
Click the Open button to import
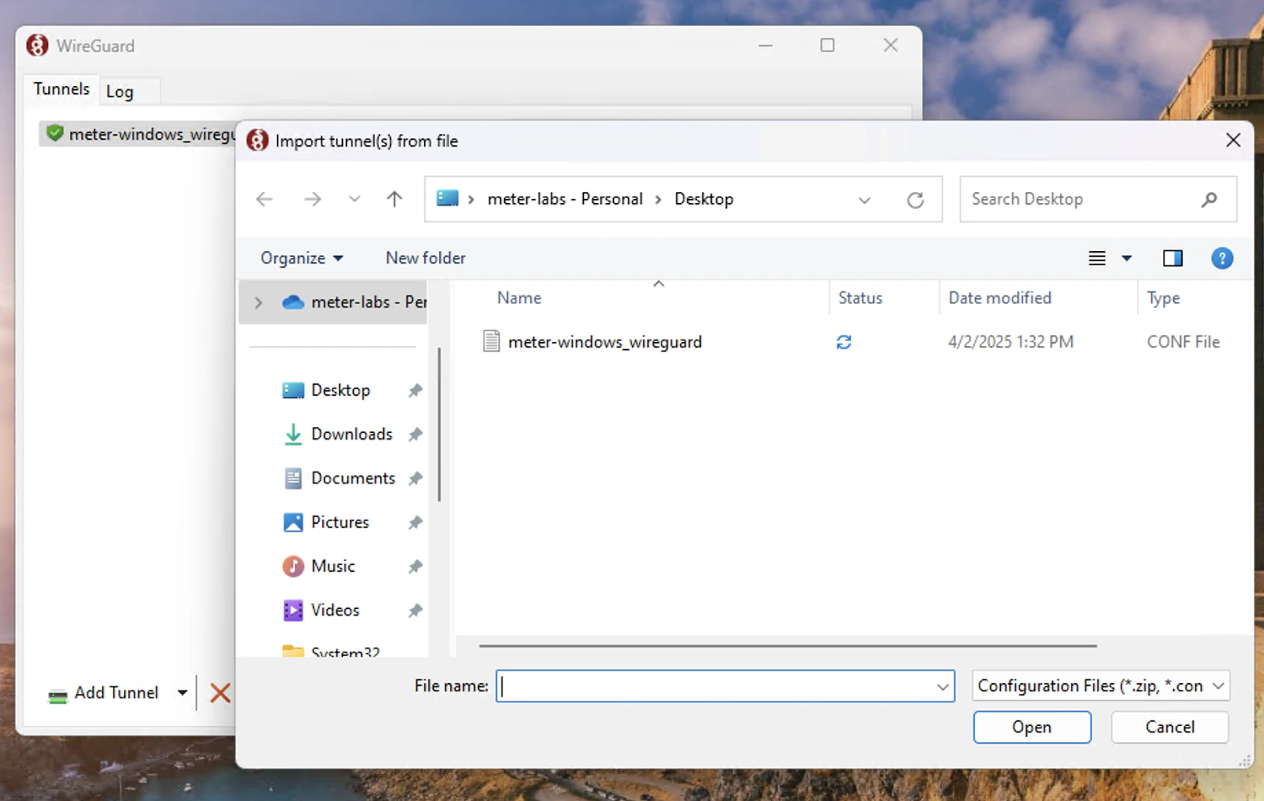[x=1032, y=727]
